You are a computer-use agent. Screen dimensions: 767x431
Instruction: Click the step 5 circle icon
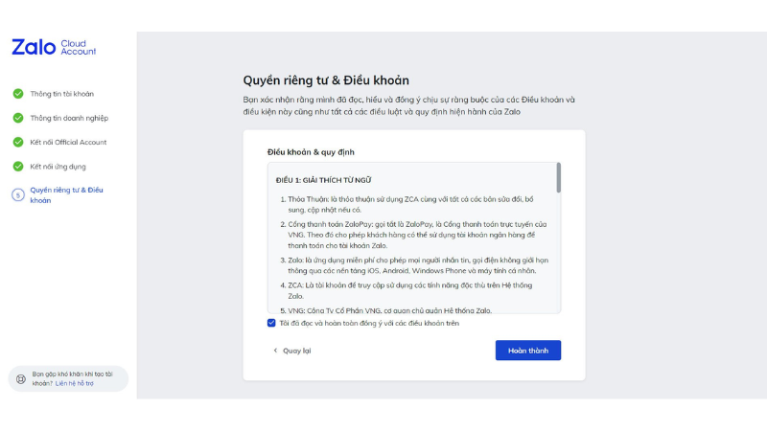point(18,194)
